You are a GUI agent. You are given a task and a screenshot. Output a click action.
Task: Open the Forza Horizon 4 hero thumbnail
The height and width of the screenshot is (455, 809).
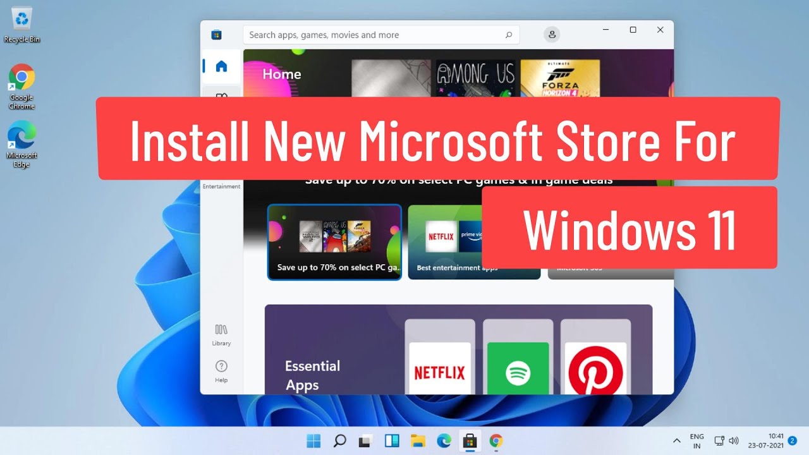tap(560, 78)
